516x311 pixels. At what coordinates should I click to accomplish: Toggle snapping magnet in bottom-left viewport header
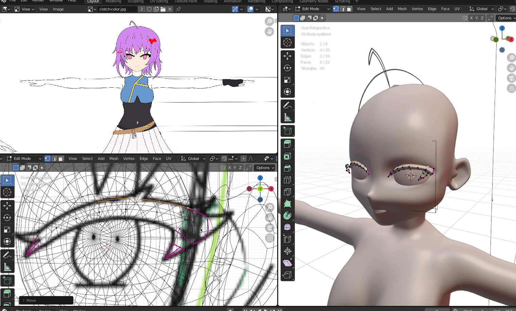[x=224, y=159]
